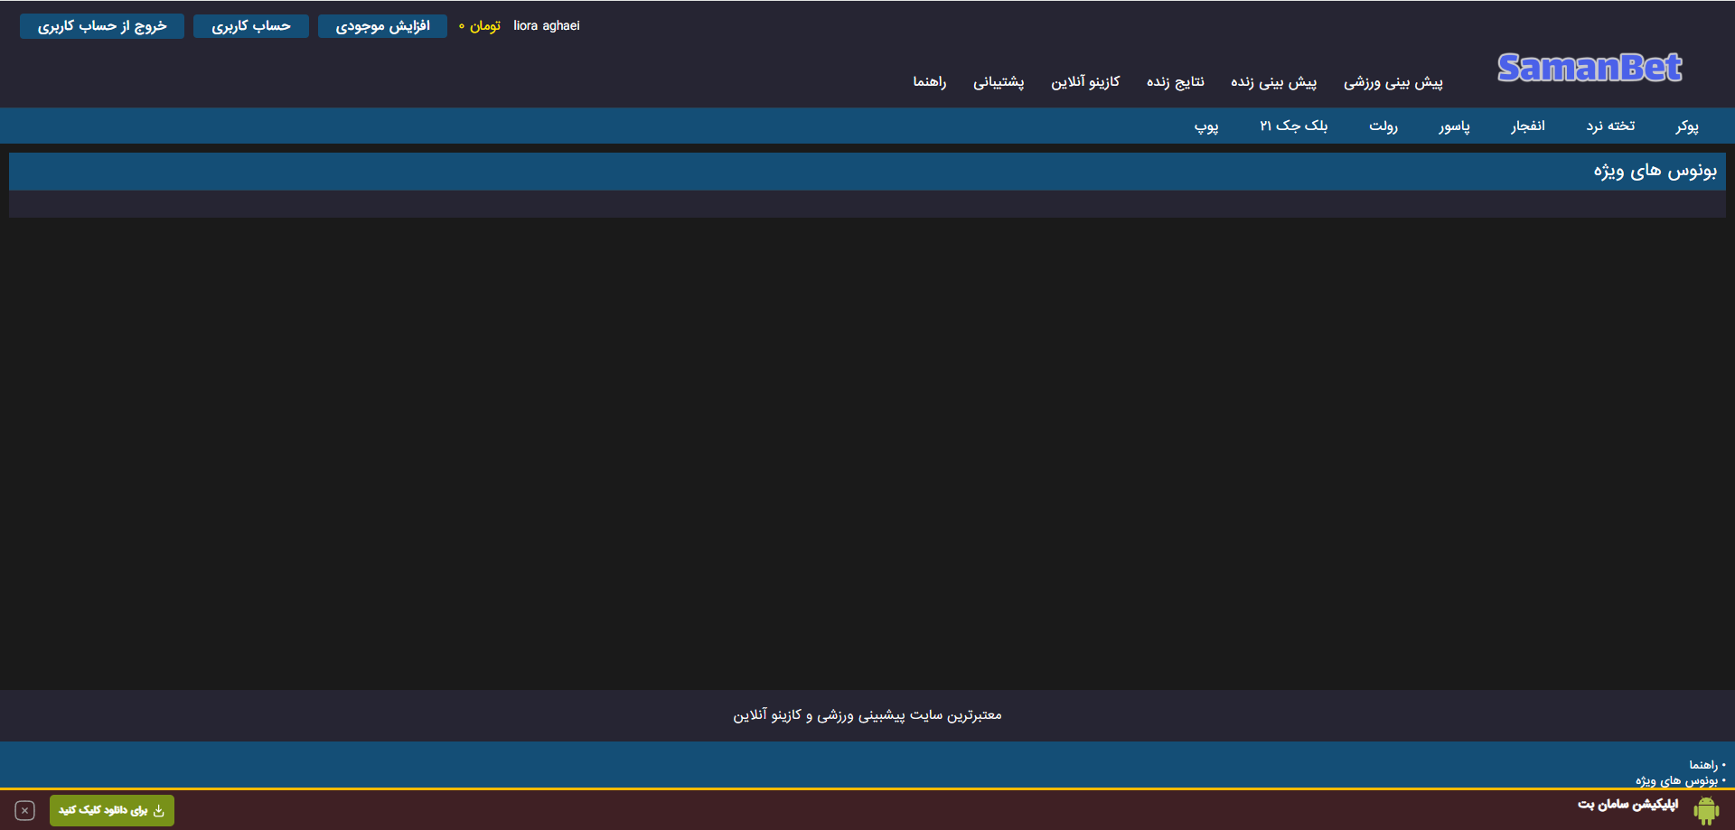Image resolution: width=1735 pixels, height=830 pixels.
Task: Open بلک جک ۲۱ game tab
Action: 1293,126
